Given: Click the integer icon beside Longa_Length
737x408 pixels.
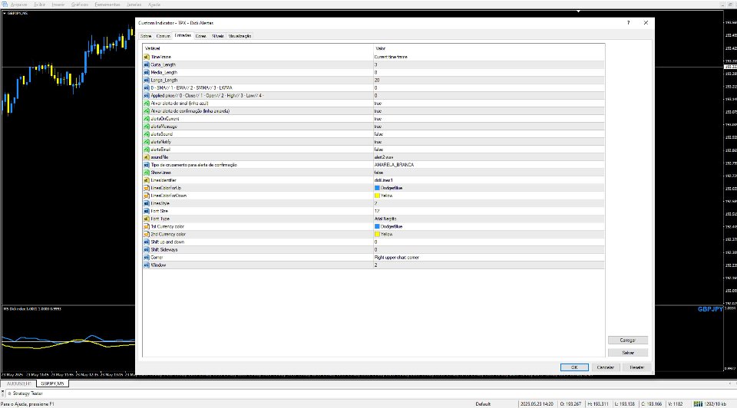Looking at the screenshot, I should (147, 81).
